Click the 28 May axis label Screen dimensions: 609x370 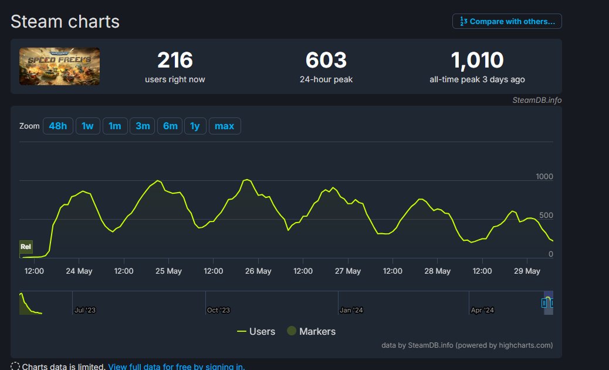437,271
